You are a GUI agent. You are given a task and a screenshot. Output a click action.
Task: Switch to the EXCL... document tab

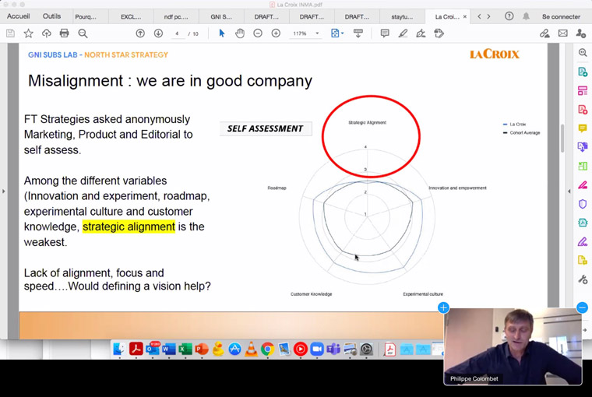131,16
